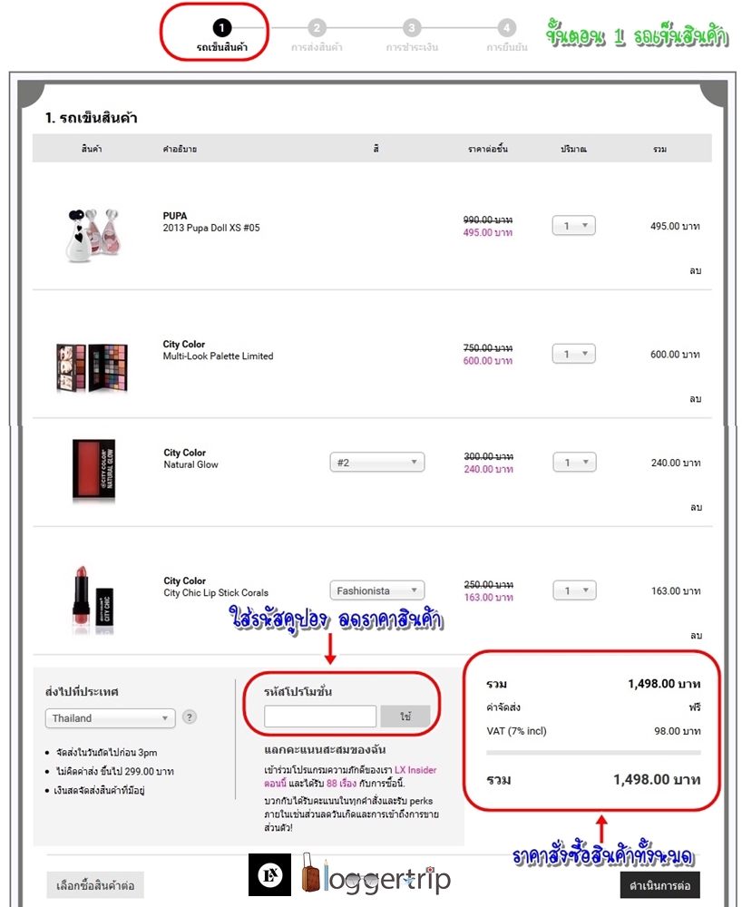The image size is (742, 907).
Task: Click ลบ to remove Pupa Doll
Action: tap(695, 270)
